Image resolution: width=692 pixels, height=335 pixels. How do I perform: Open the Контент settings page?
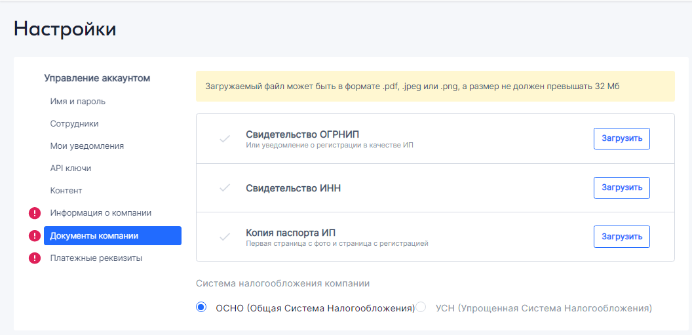pyautogui.click(x=66, y=191)
